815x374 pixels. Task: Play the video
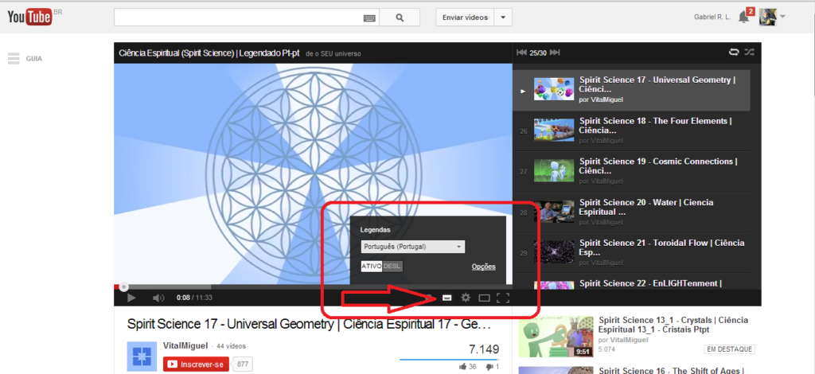tap(131, 298)
